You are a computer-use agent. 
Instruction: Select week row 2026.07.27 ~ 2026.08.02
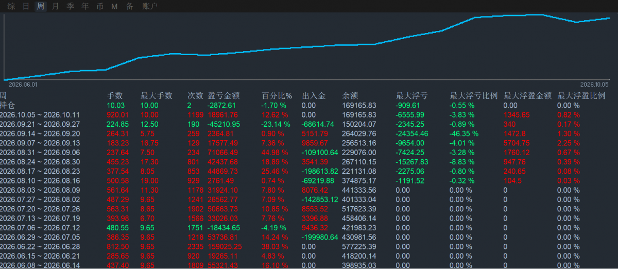(x=40, y=199)
